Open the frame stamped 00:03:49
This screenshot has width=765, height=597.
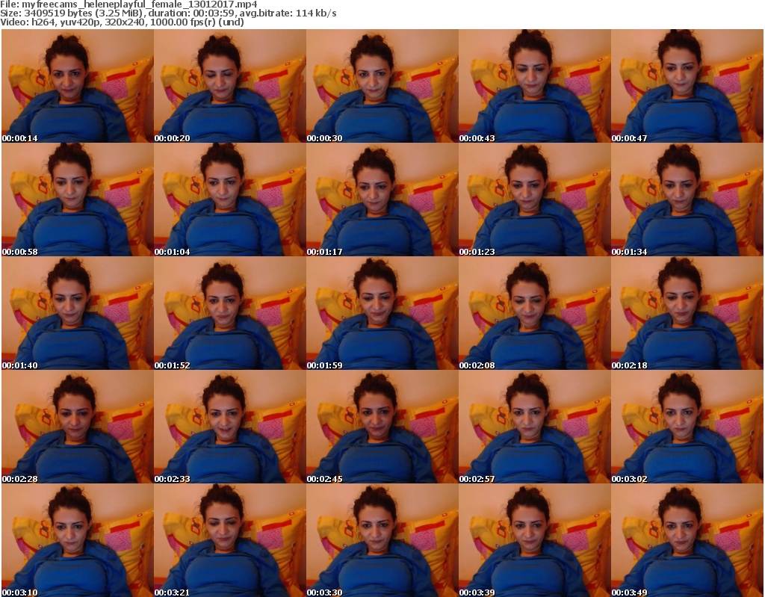tap(687, 540)
